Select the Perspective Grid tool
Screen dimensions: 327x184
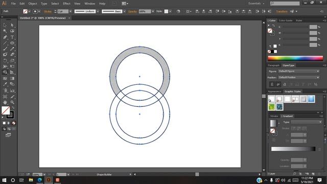click(12, 73)
